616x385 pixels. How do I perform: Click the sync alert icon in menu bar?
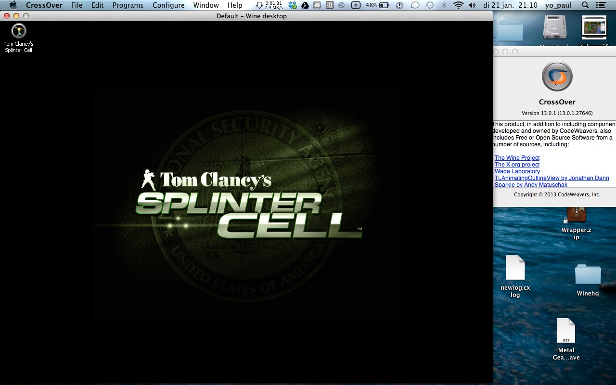(400, 5)
